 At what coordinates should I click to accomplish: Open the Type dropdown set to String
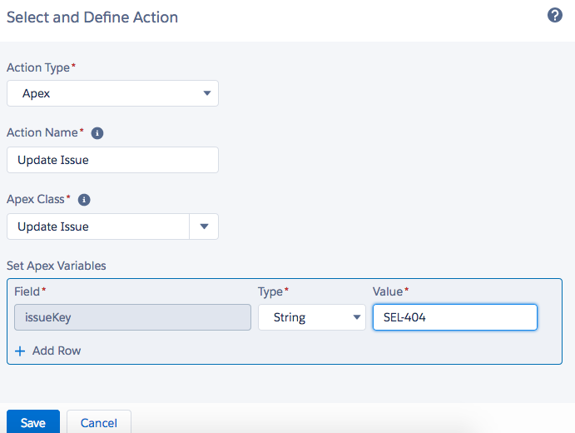coord(311,317)
